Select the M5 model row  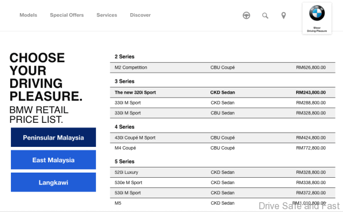click(222, 203)
